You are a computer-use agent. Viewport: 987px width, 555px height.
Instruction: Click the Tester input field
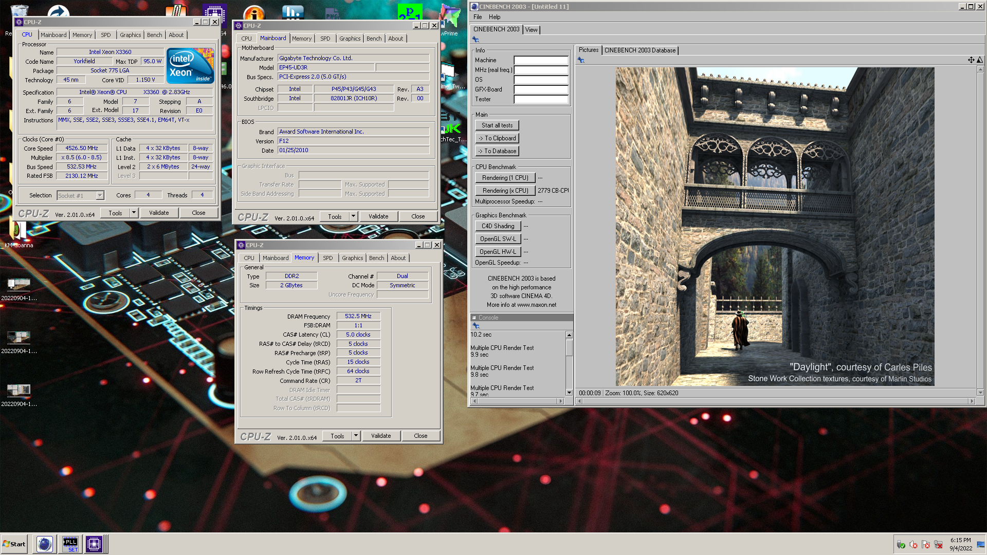[541, 99]
